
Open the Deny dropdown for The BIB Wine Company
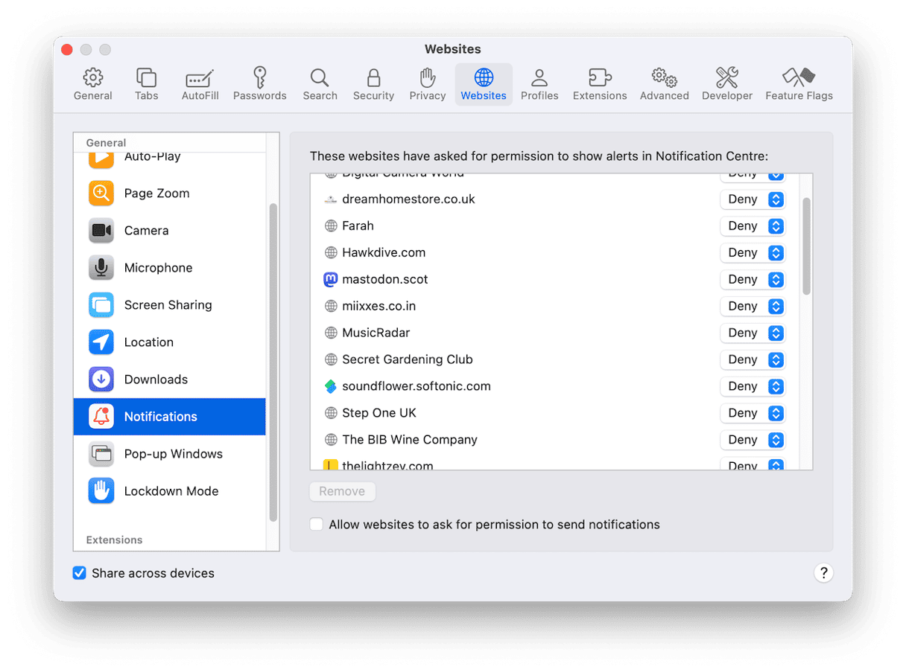tap(753, 440)
